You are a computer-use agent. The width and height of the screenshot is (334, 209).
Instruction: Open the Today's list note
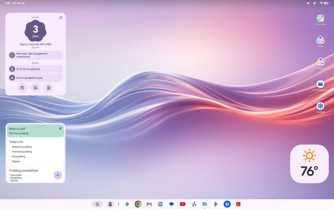35,152
